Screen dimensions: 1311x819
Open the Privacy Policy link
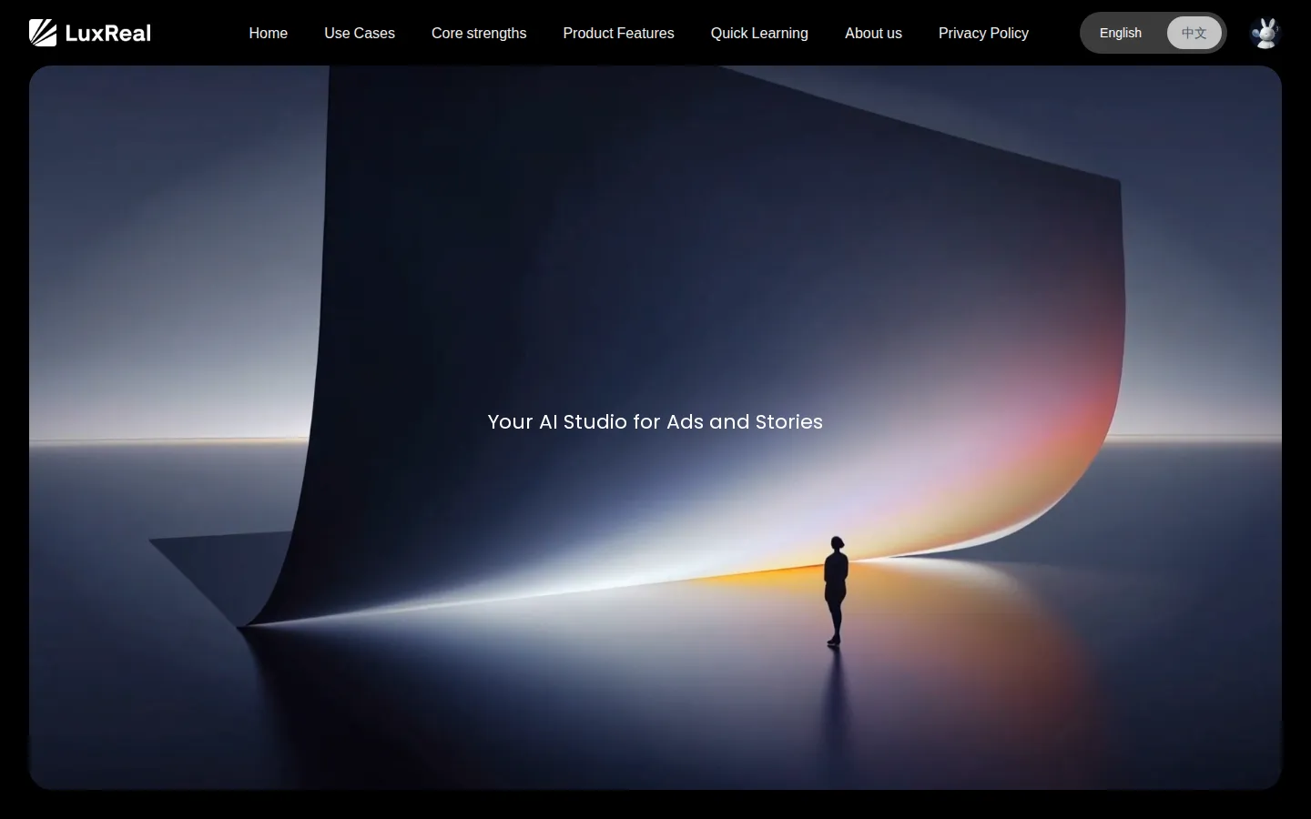983,33
